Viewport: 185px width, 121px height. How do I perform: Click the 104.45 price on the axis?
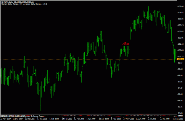tap(181, 13)
